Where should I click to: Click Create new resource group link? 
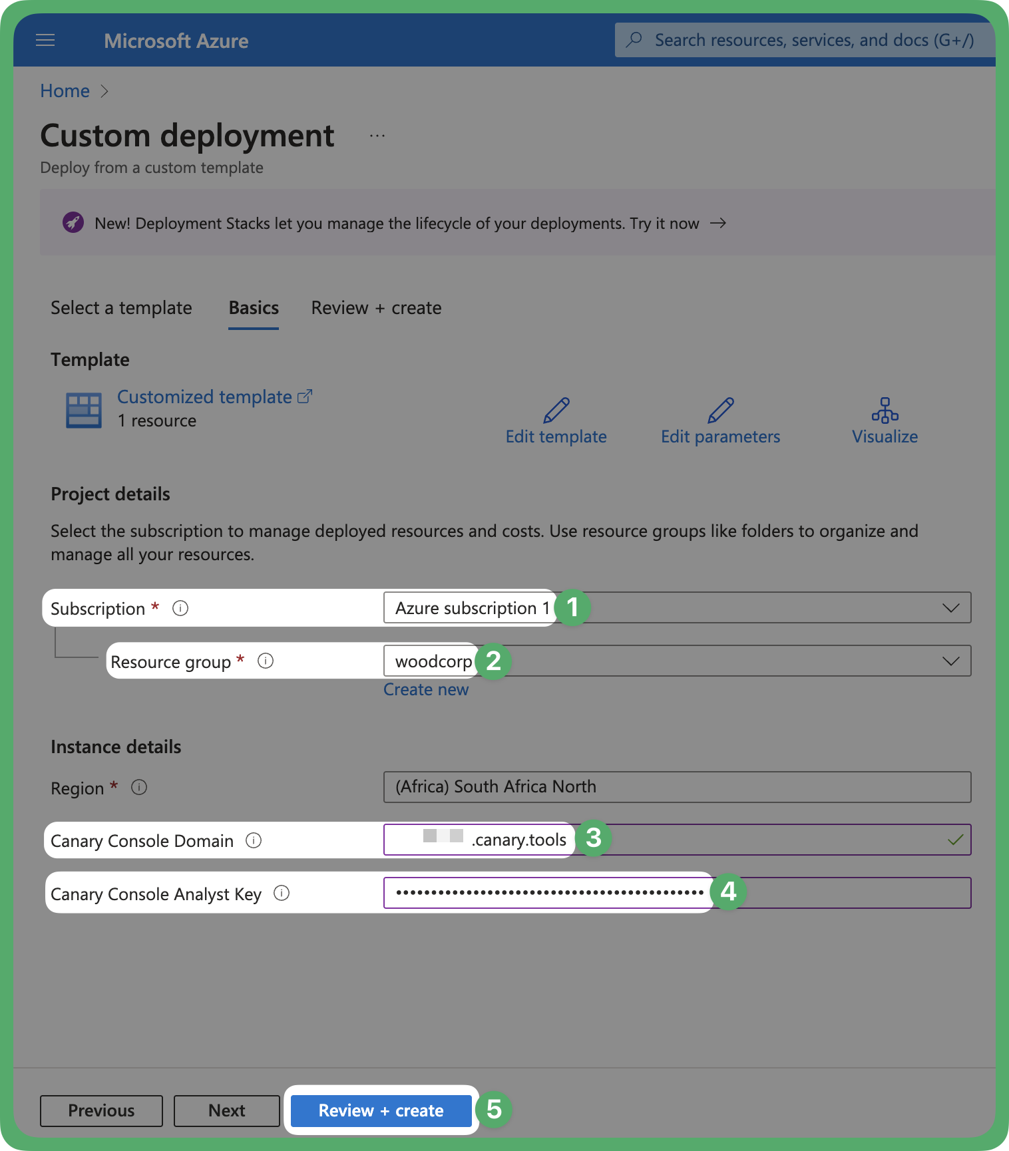(x=426, y=689)
